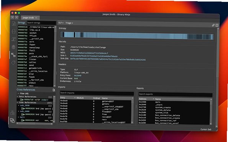Click the cross references horizontal scrollbar
The width and height of the screenshot is (228, 142).
(x=34, y=124)
